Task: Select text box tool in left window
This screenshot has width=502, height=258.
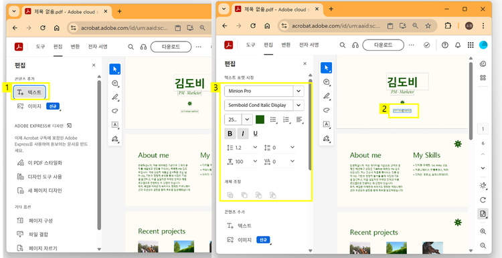Action: click(x=115, y=125)
